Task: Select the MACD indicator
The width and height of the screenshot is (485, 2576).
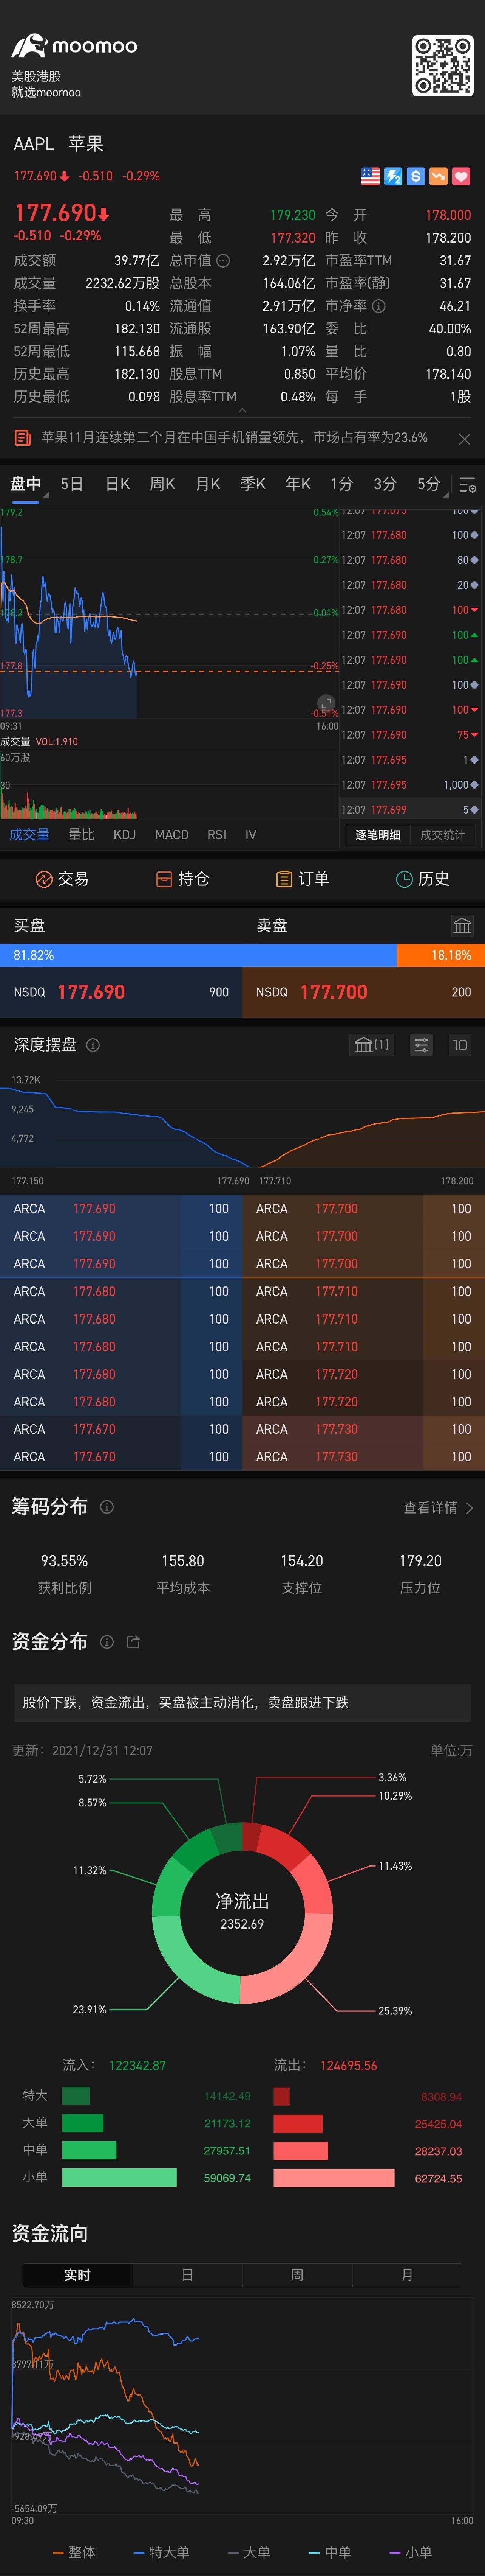Action: (x=171, y=835)
